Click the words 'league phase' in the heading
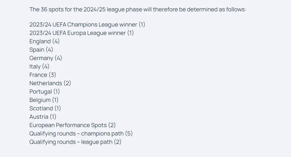291x157 pixels. [124, 9]
